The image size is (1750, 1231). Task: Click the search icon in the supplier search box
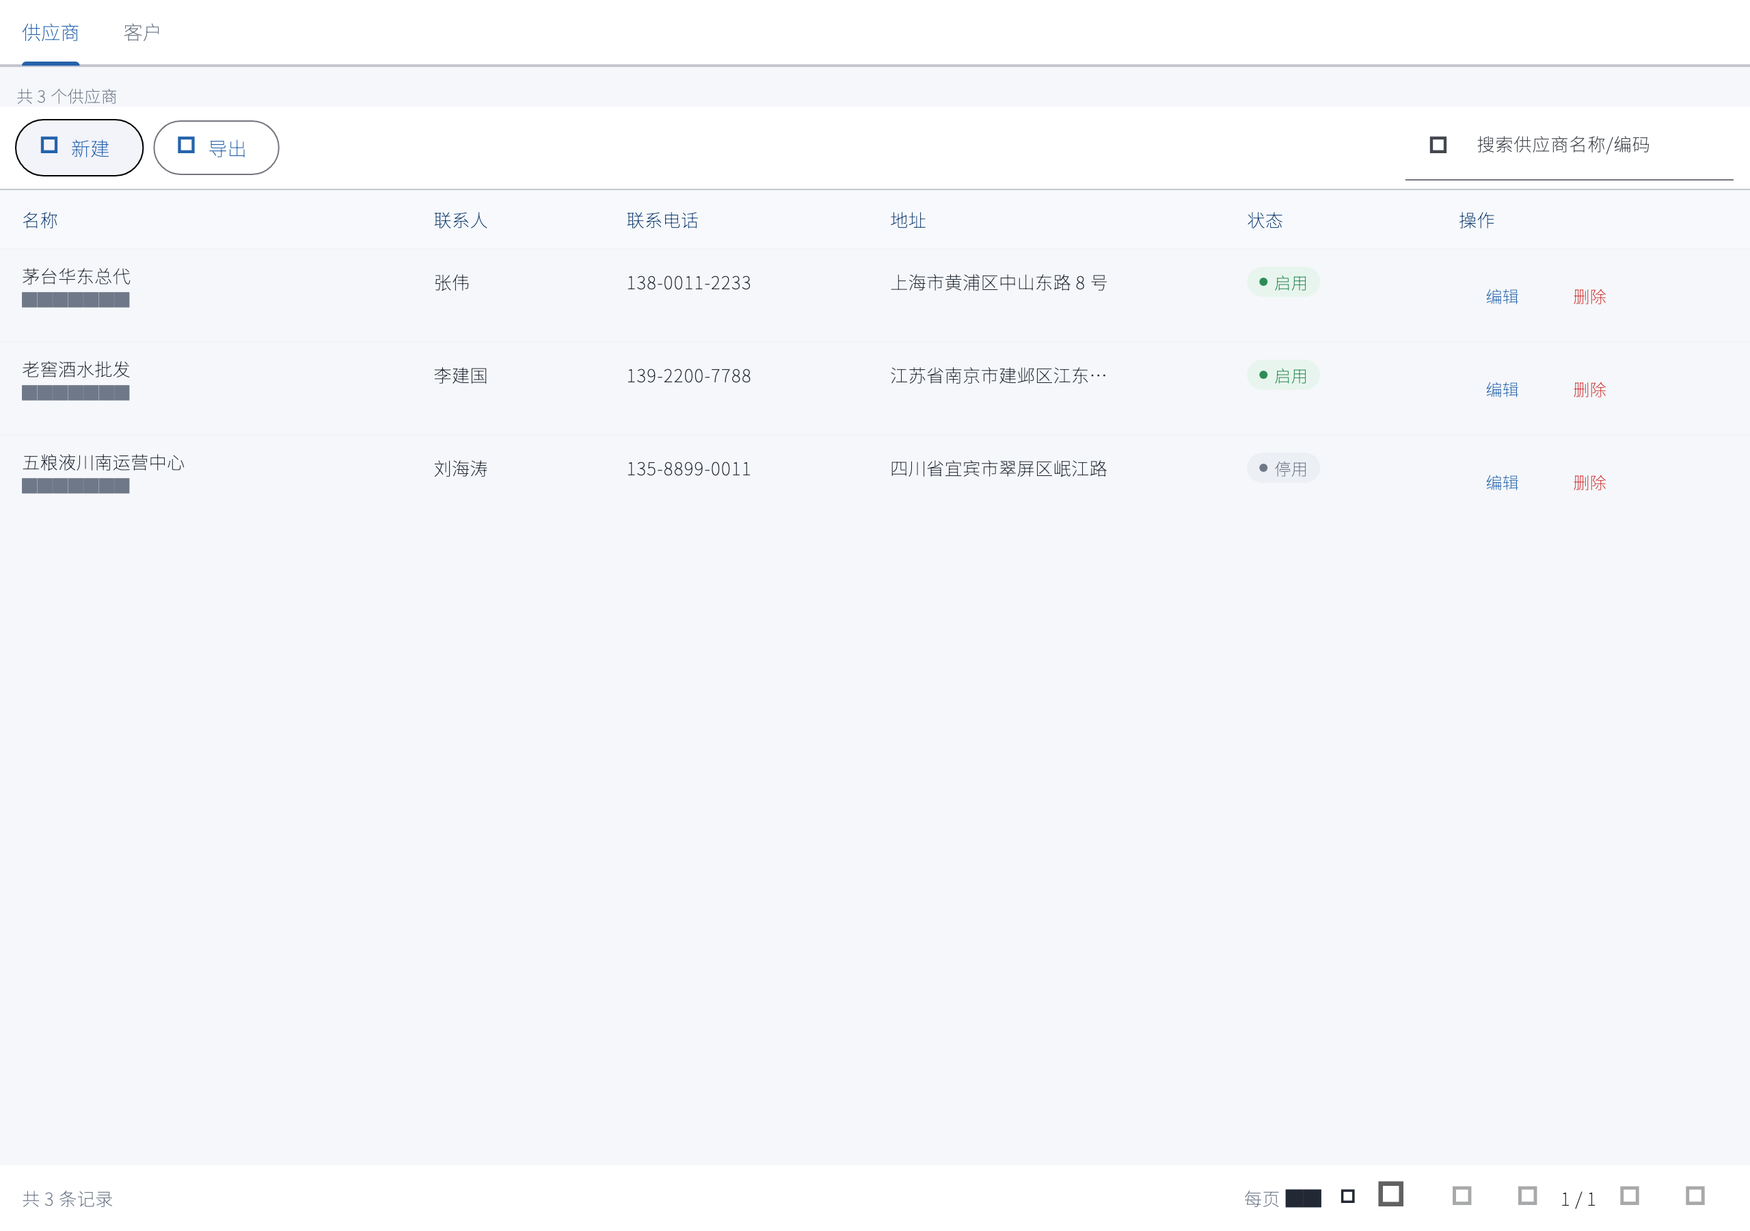(1438, 145)
